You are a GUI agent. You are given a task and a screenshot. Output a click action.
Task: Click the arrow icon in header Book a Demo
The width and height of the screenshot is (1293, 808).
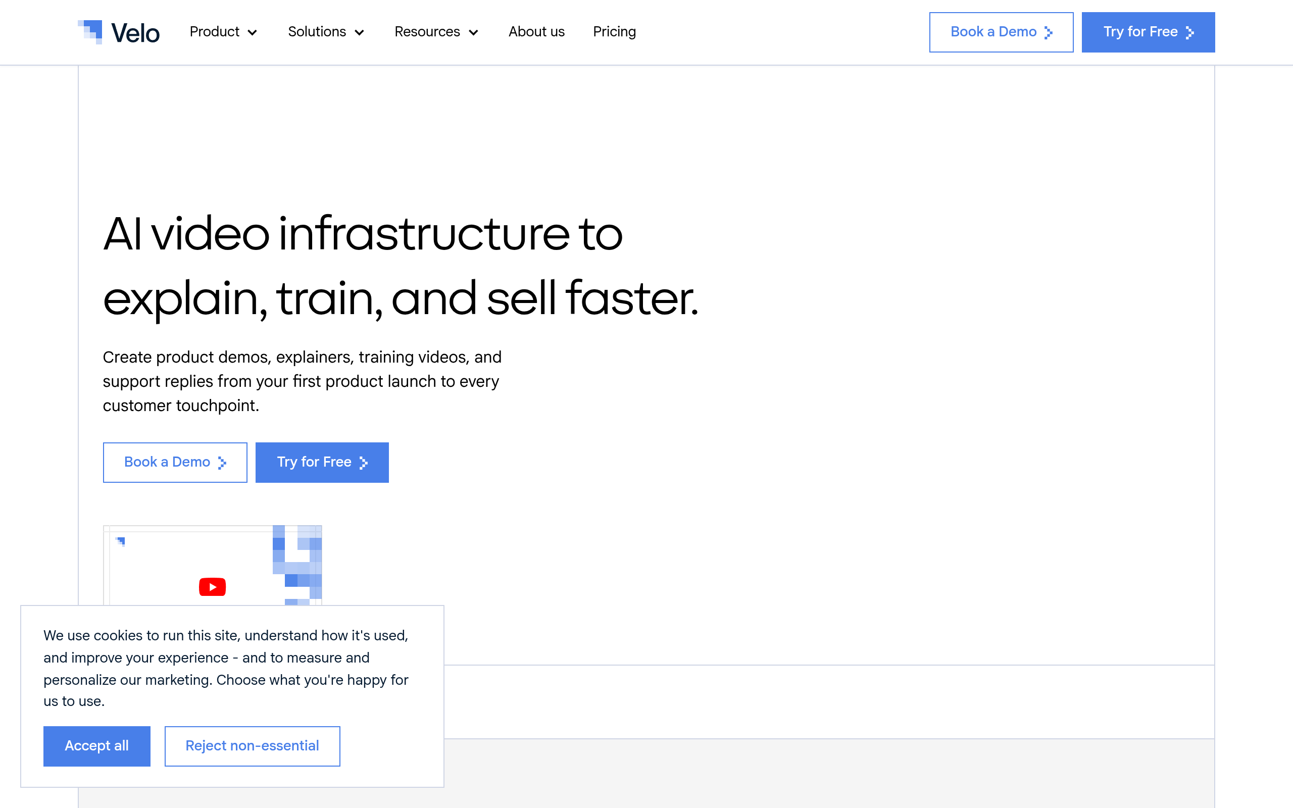1049,33
